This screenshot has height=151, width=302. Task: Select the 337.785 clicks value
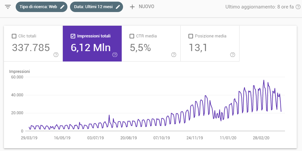point(31,48)
